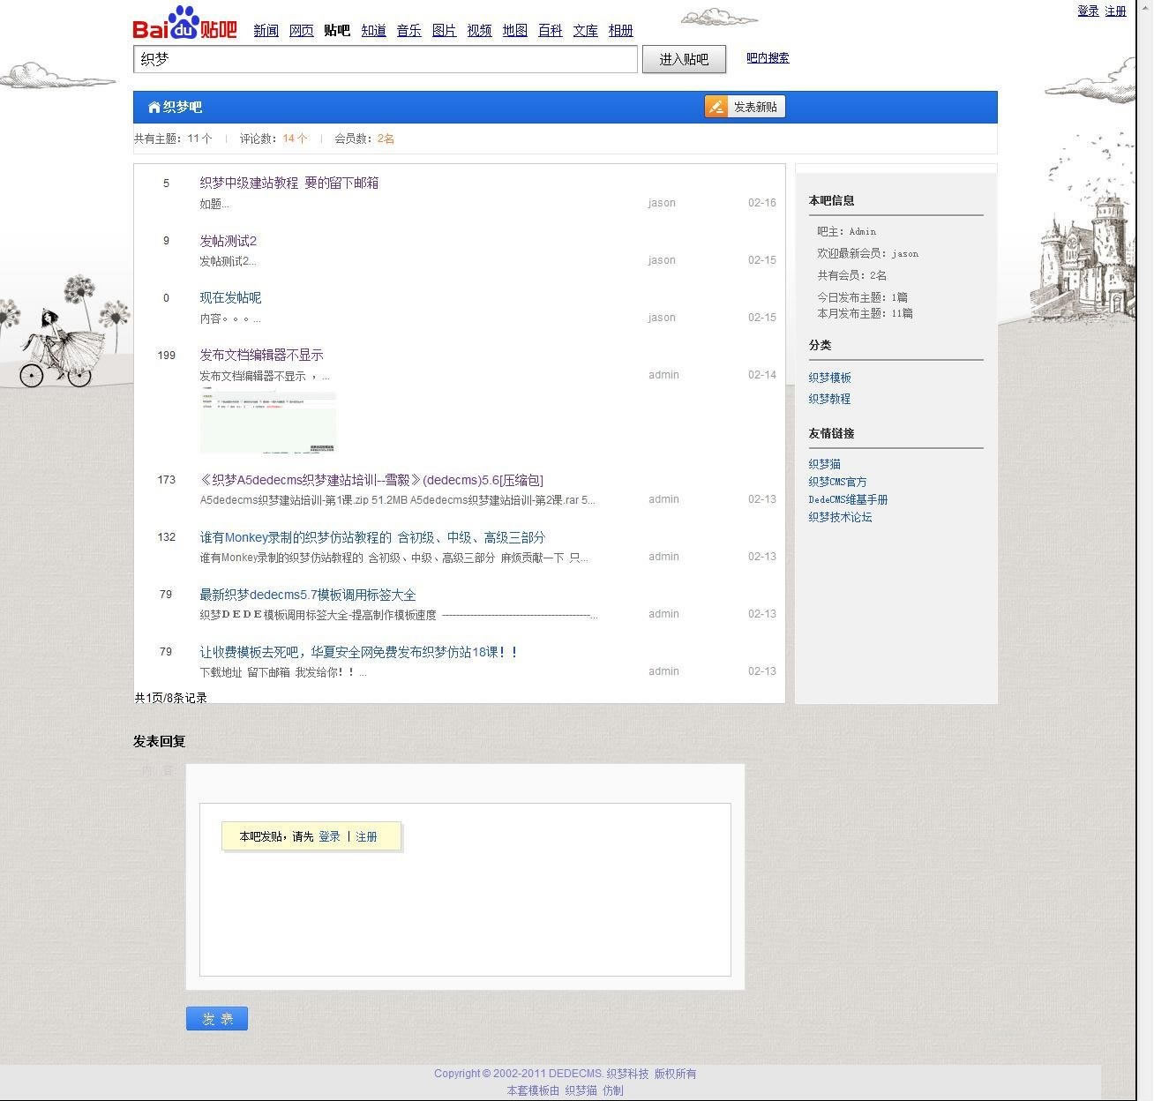1154x1101 pixels.
Task: Click 吧主: Admin in sidebar info
Action: [846, 231]
